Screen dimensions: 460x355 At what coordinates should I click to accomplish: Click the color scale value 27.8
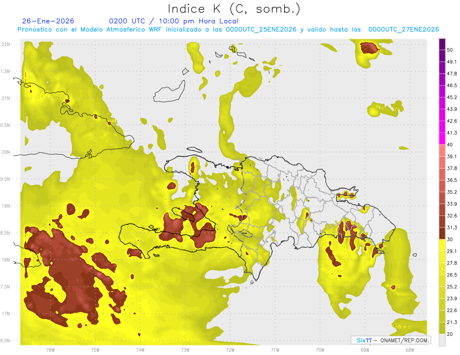coord(452,263)
